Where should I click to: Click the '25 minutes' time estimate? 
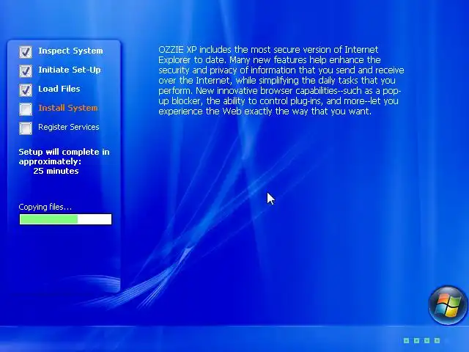pos(56,171)
